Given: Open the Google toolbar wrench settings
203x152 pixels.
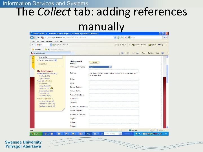Looking at the screenshot, I should click(x=123, y=45).
